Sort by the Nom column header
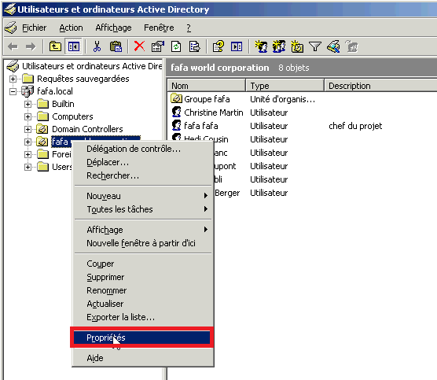This screenshot has height=380, width=437. (x=207, y=86)
